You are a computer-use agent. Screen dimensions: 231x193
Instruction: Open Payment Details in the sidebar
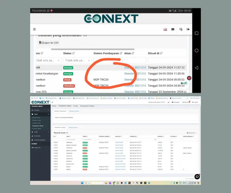pos(37,129)
